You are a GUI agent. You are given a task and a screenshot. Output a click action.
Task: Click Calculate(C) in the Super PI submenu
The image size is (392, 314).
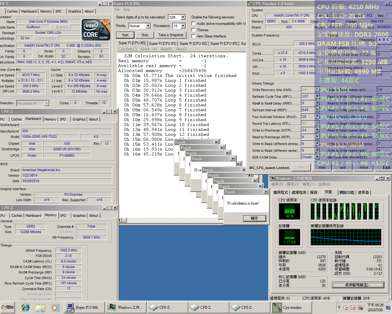pos(127,49)
